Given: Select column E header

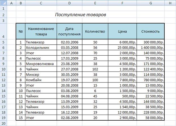Looking at the screenshot, I should pos(95,3).
